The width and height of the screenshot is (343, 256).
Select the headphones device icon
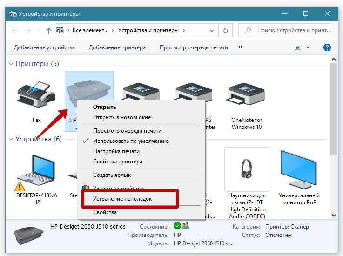pyautogui.click(x=247, y=168)
